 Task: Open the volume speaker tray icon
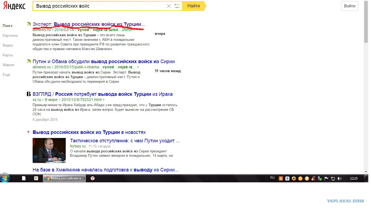click(339, 179)
